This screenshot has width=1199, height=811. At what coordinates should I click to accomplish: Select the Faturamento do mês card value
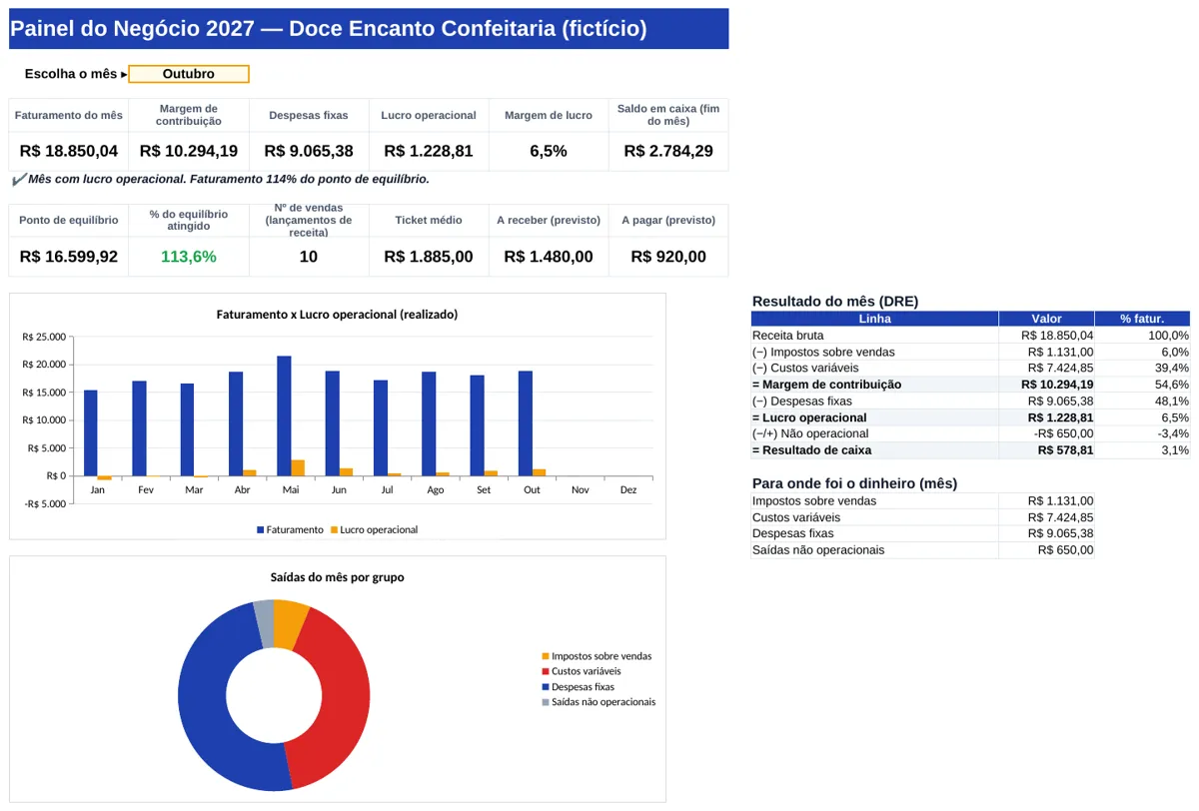(x=69, y=151)
